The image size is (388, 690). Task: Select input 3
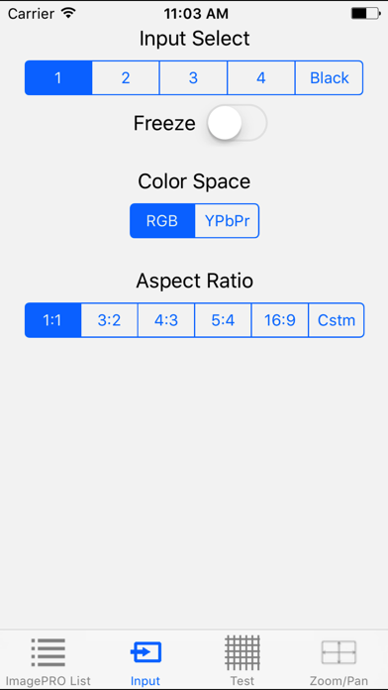(193, 78)
